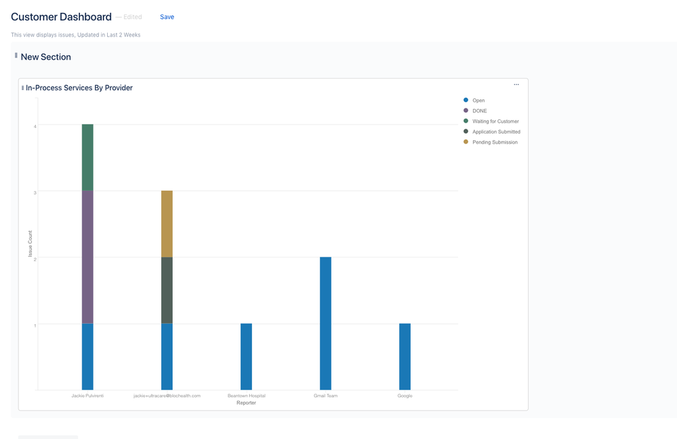The height and width of the screenshot is (439, 677).
Task: Click the jackie+ultracare@blochealth.com axis label
Action: tap(167, 396)
